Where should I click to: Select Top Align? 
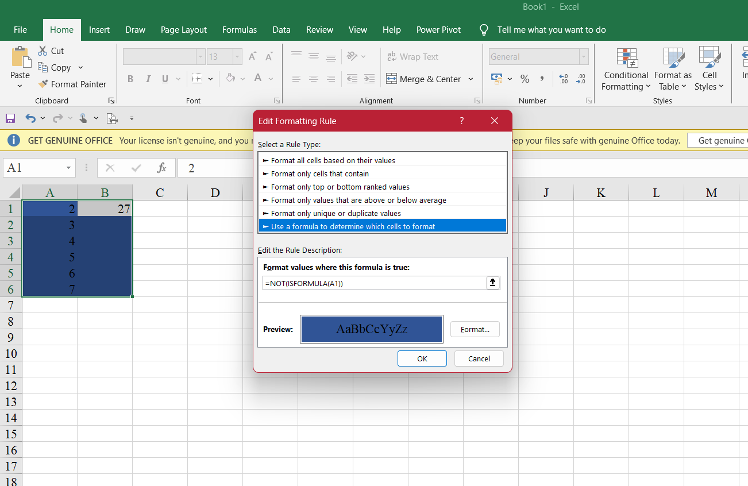[296, 56]
